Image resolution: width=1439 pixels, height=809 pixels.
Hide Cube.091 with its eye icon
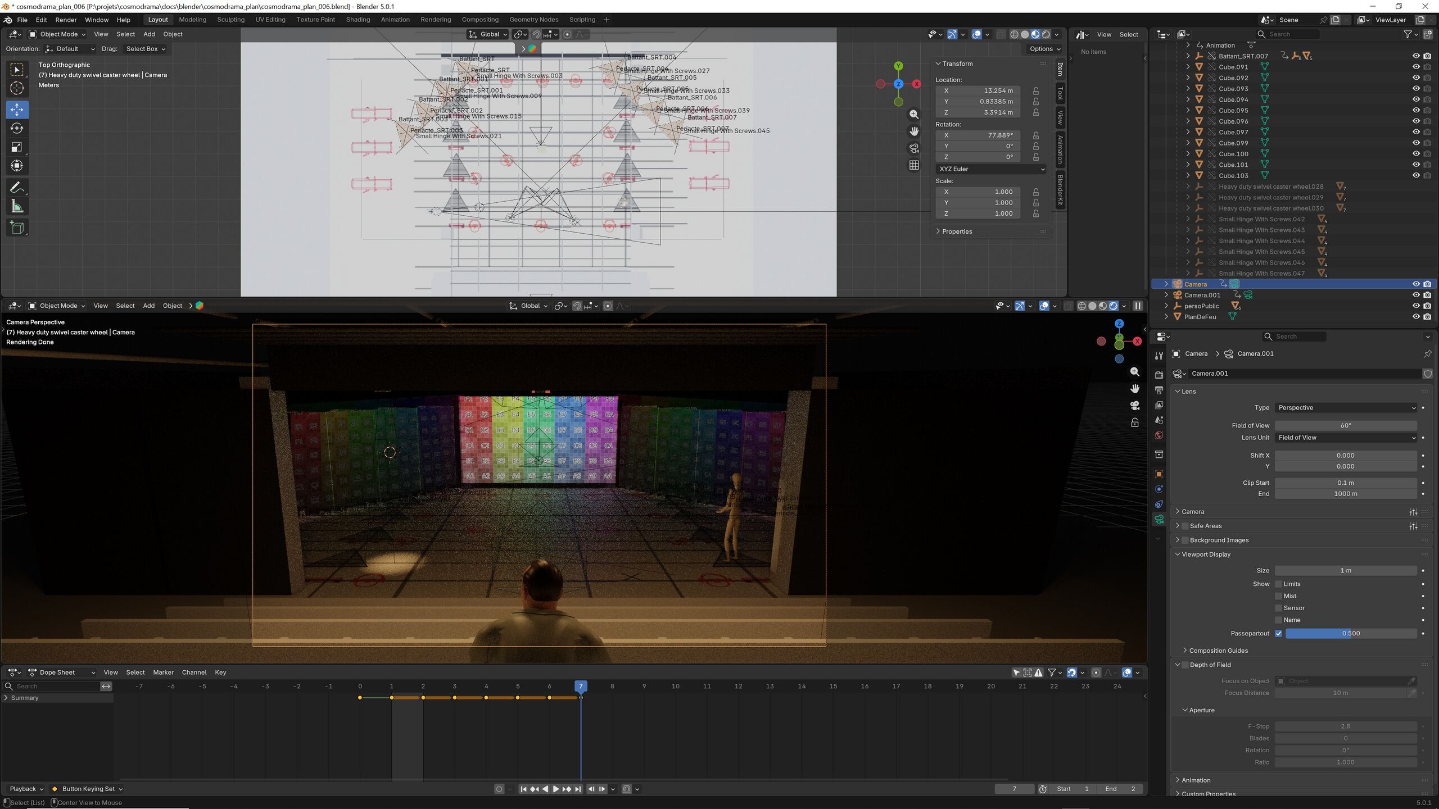click(x=1416, y=67)
